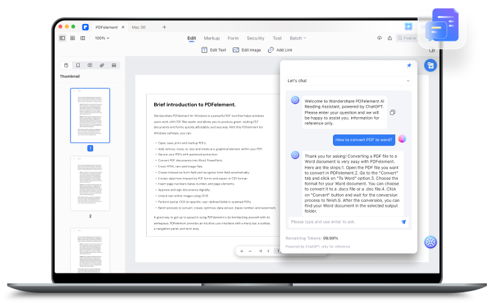Show the comments panel icon

click(x=90, y=66)
